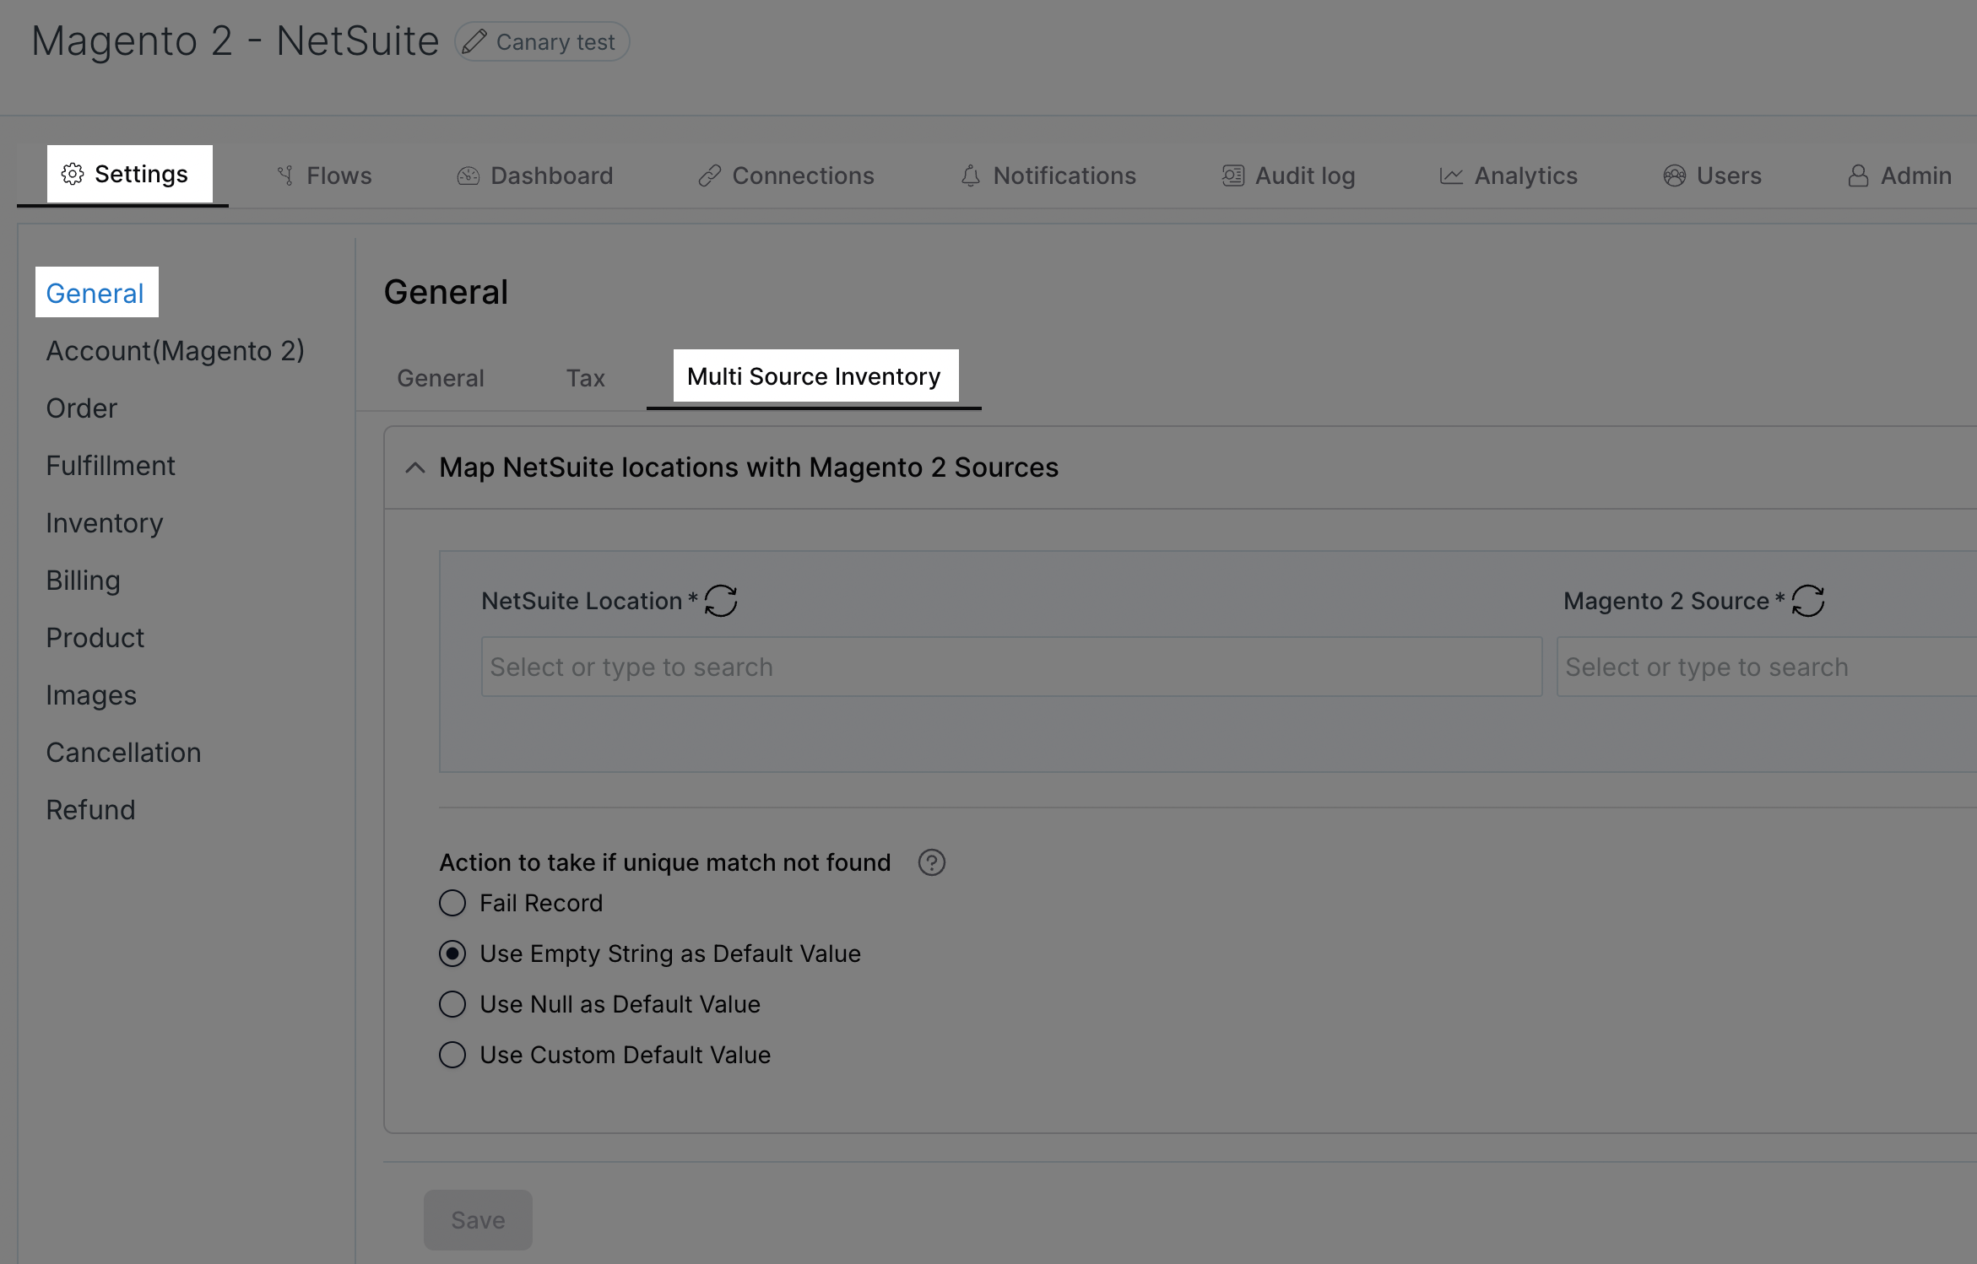This screenshot has height=1264, width=1977.
Task: Open the Magento 2 Source search dropdown
Action: click(1767, 667)
